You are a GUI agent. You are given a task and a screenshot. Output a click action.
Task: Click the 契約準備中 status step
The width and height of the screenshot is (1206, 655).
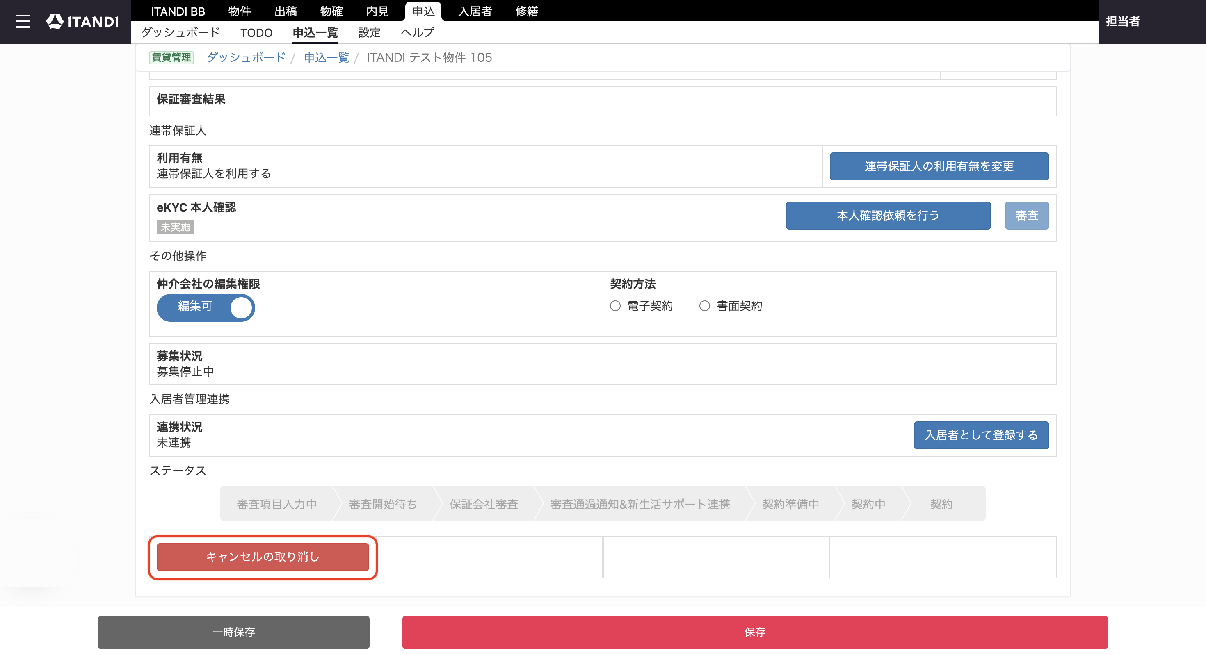[790, 504]
